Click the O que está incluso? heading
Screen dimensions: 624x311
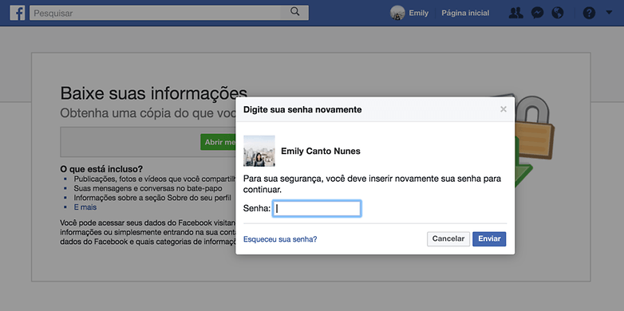101,169
